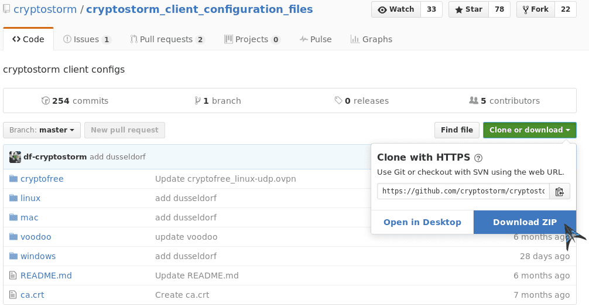Open the ca.crt file

click(x=32, y=295)
